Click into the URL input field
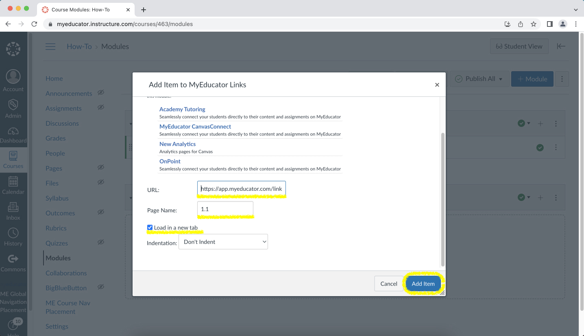 click(242, 189)
